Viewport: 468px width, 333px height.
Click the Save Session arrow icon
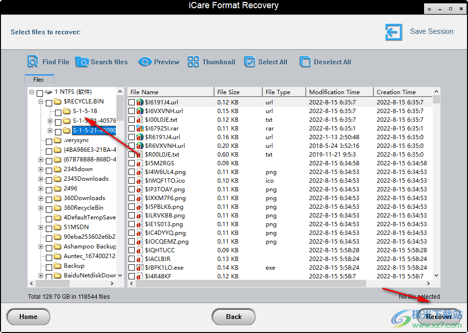394,32
